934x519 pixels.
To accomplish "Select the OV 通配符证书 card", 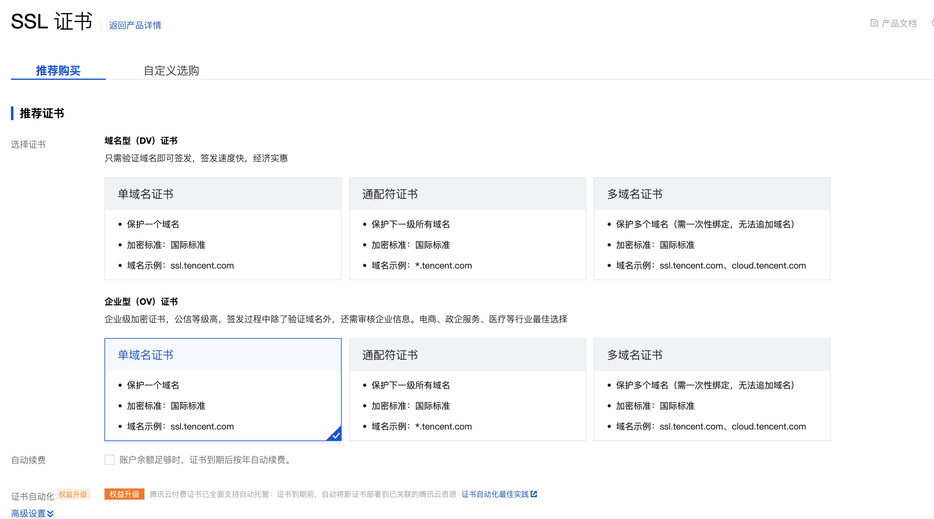I will [467, 389].
